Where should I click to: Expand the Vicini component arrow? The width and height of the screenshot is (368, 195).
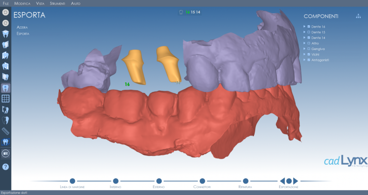pyautogui.click(x=304, y=54)
